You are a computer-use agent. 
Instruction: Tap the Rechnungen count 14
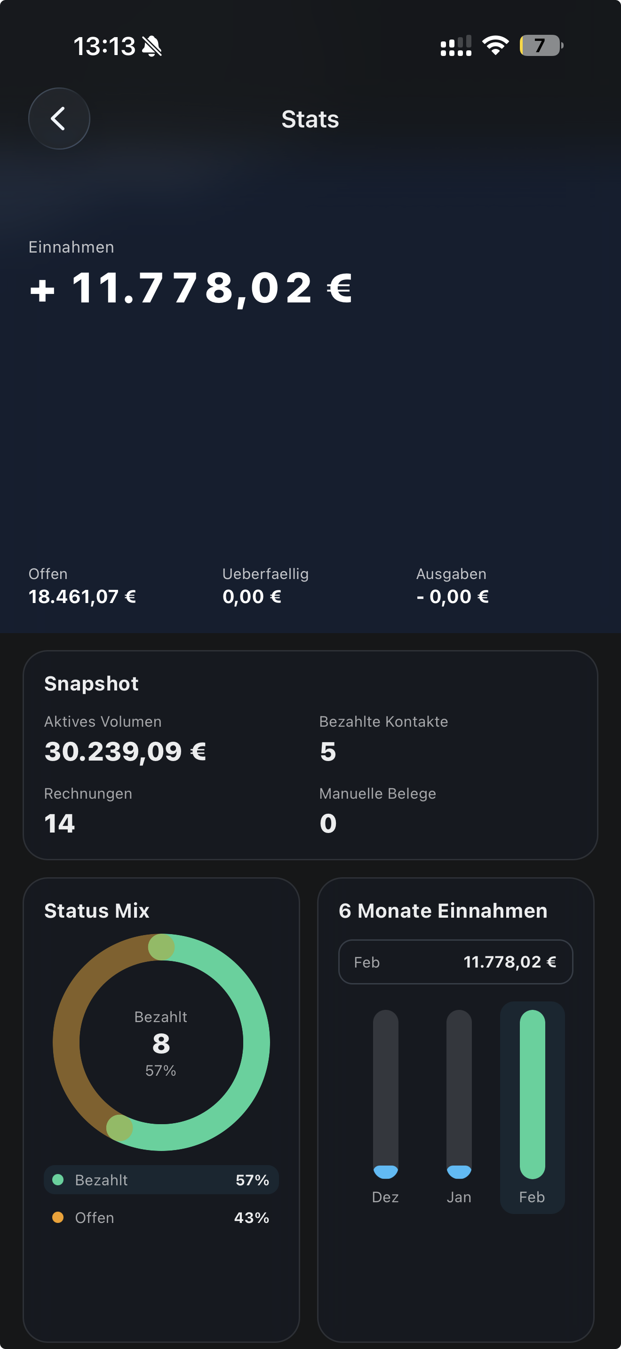coord(60,823)
